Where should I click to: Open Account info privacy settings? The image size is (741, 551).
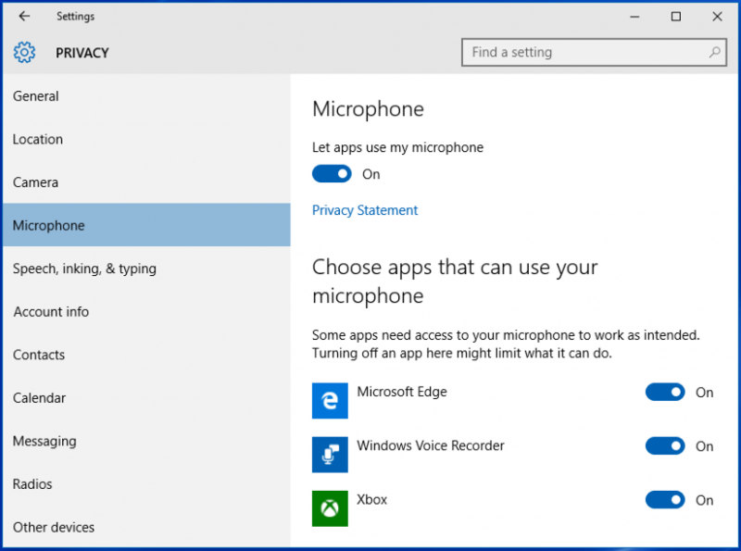51,312
